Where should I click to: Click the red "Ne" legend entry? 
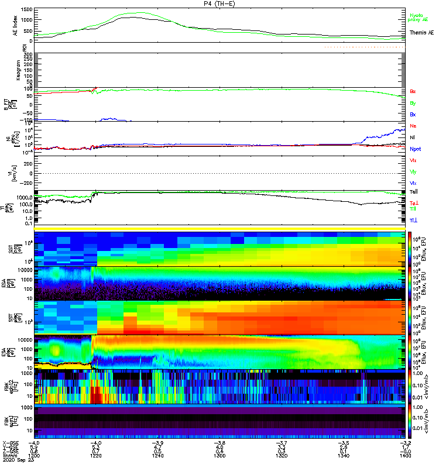click(x=413, y=126)
